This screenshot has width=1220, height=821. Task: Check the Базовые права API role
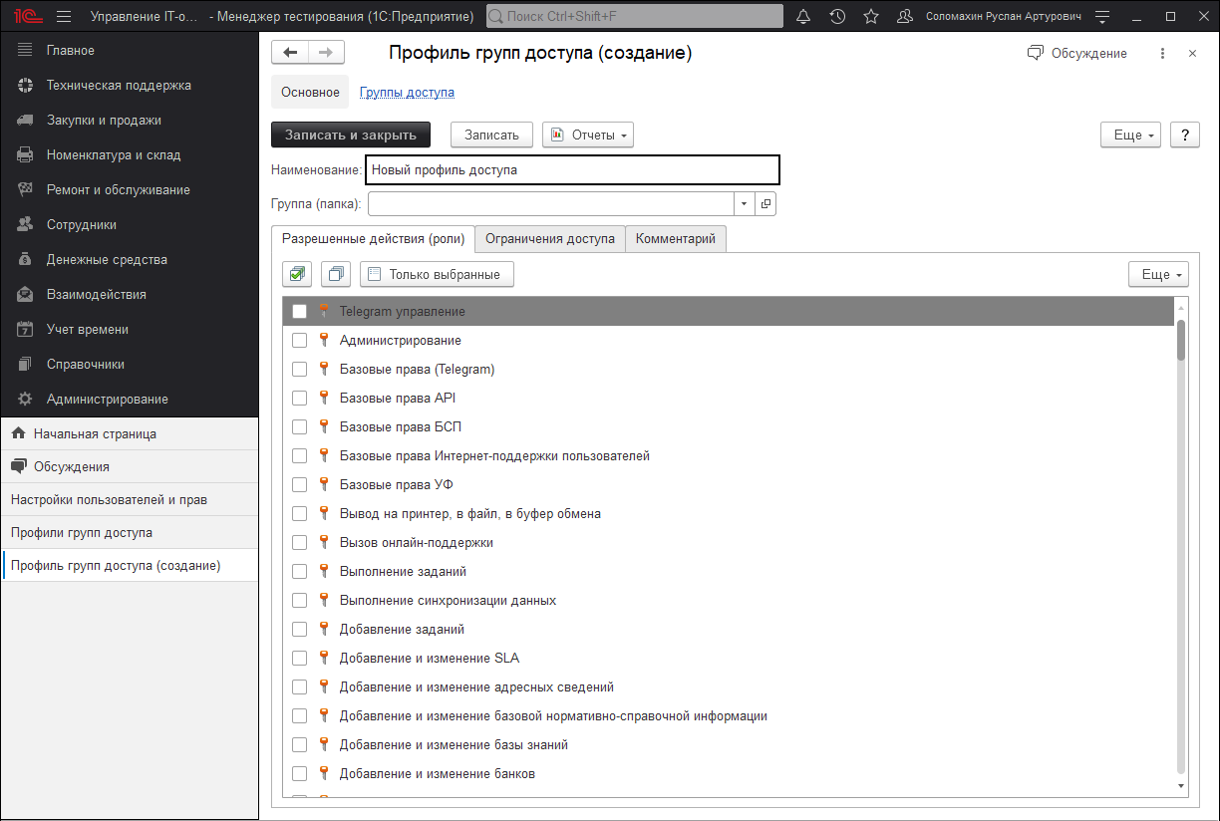pos(299,399)
